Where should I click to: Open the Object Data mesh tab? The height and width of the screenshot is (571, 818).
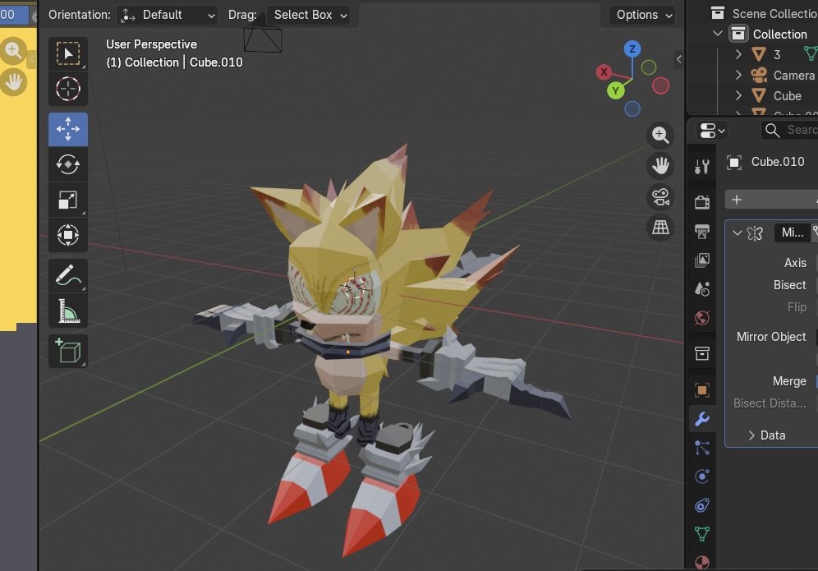coord(702,533)
